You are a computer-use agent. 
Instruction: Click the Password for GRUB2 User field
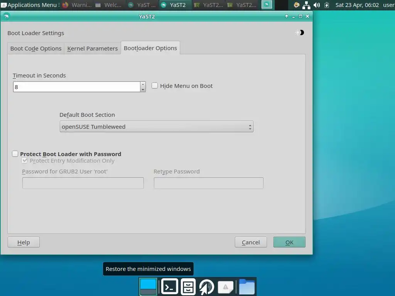pos(83,183)
